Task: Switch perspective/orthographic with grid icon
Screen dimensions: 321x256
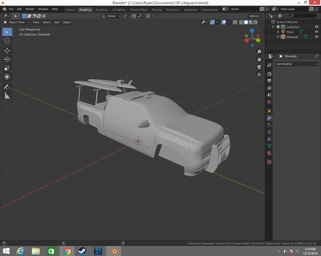Action: coord(259,75)
